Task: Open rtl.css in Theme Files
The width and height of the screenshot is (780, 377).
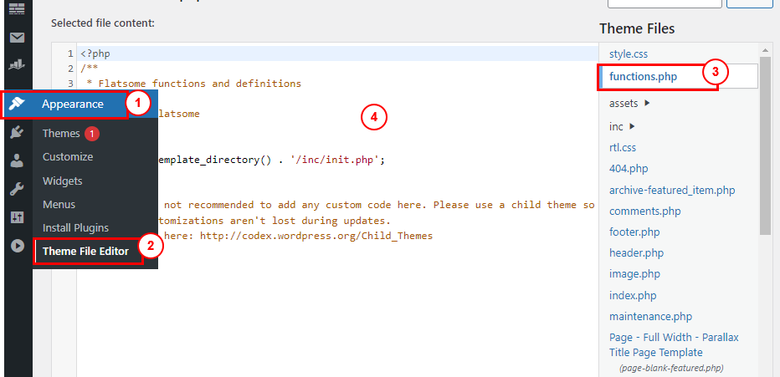Action: point(623,147)
